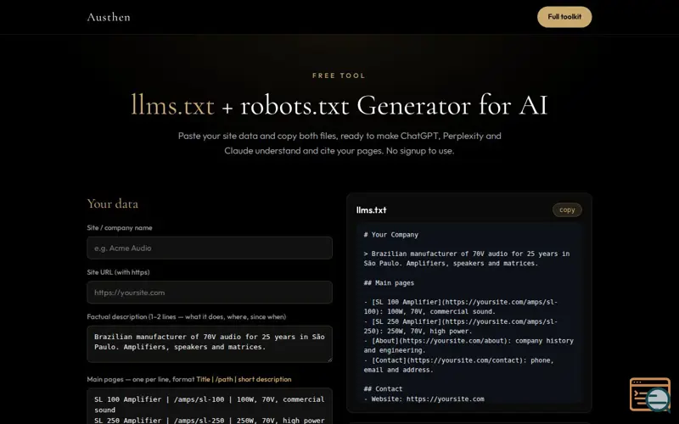The image size is (679, 424).
Task: Click the 'Site / company name' label
Action: pyautogui.click(x=120, y=227)
